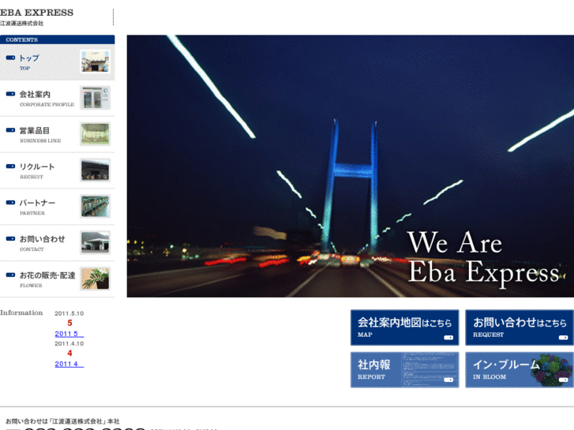Viewport: 574px width, 430px height.
Task: Open the 社内報 REPORT banner
Action: (x=404, y=369)
